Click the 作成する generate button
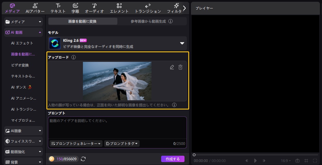322x165 pixels. click(173, 159)
